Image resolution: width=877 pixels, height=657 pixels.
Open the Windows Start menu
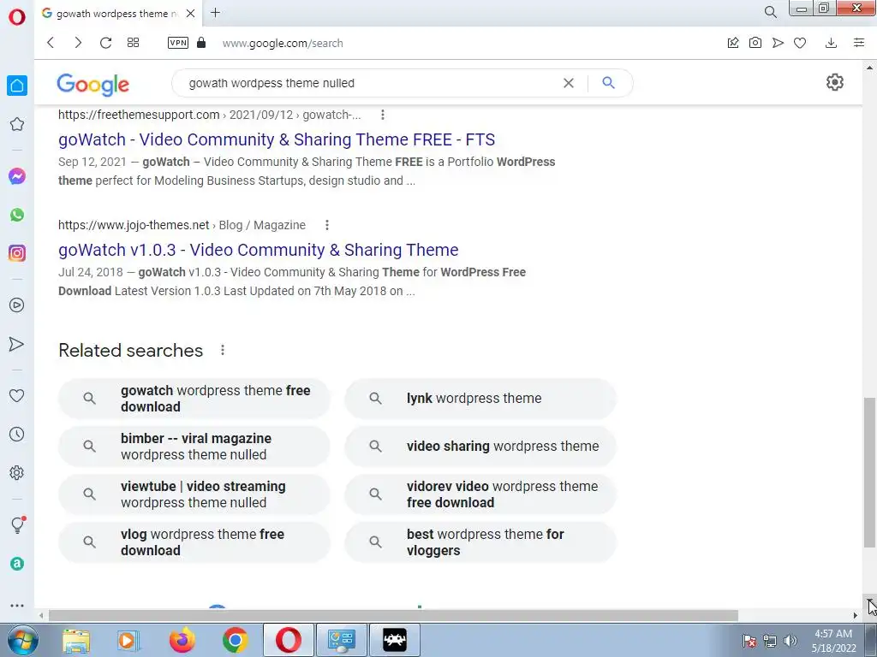(x=22, y=640)
